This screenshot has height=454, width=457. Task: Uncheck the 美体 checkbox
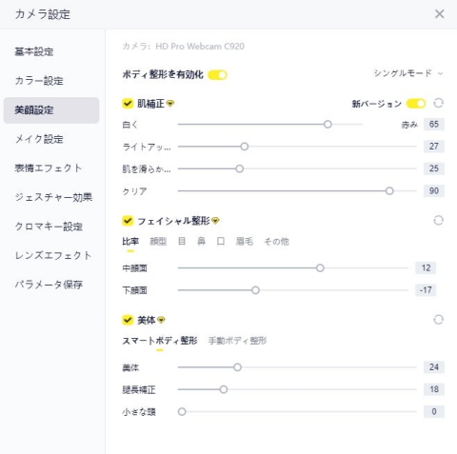pyautogui.click(x=128, y=320)
